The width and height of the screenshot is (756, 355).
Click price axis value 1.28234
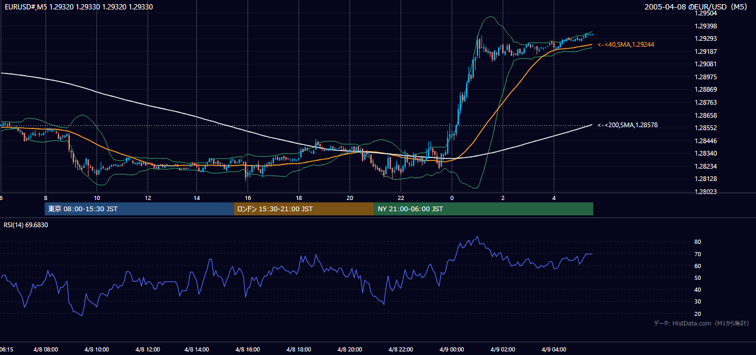(x=705, y=166)
